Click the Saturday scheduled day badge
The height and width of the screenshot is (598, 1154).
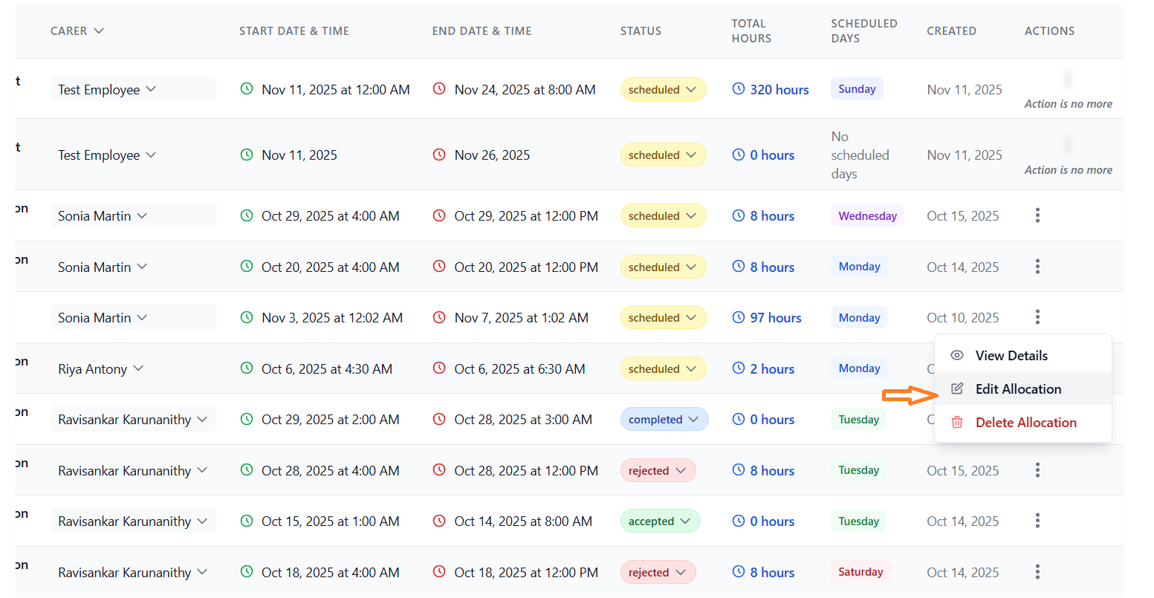[x=860, y=572]
